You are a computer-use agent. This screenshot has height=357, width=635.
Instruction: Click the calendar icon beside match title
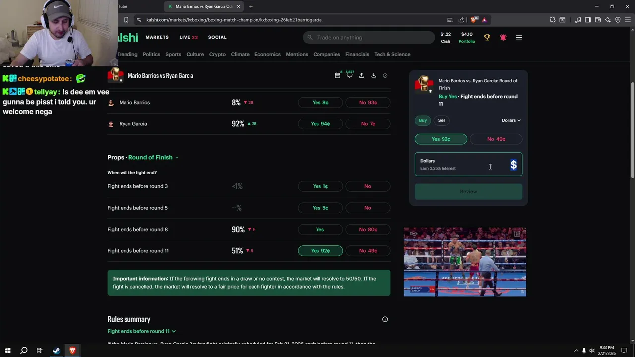click(338, 75)
